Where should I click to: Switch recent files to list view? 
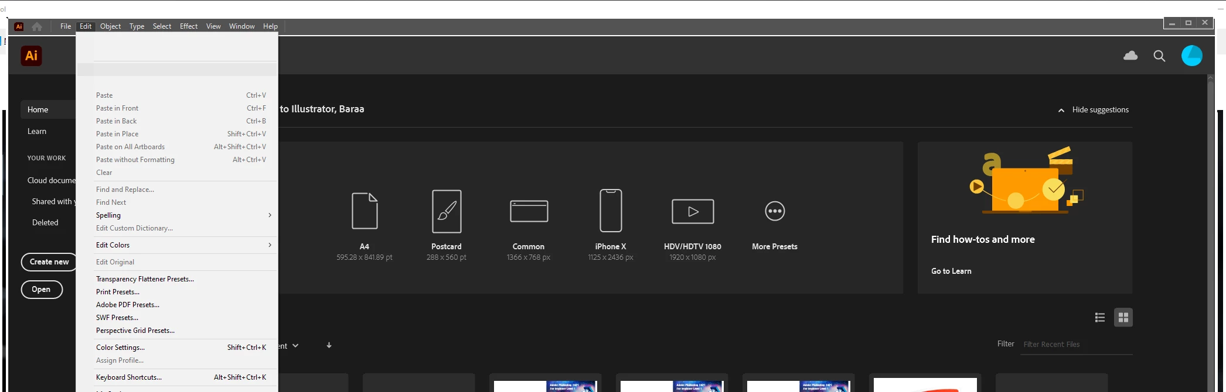click(x=1100, y=317)
